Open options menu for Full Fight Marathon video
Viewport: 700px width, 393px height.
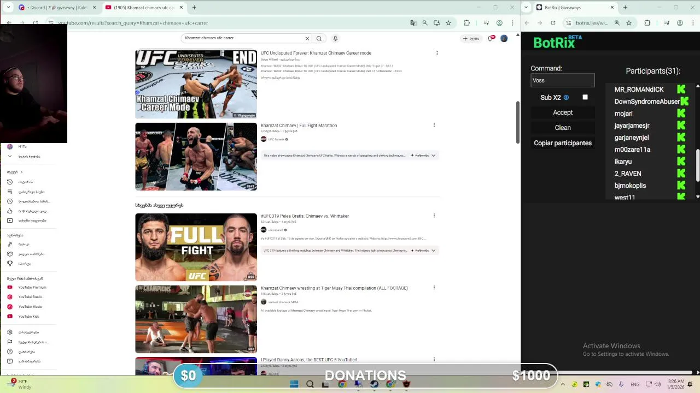pyautogui.click(x=434, y=125)
